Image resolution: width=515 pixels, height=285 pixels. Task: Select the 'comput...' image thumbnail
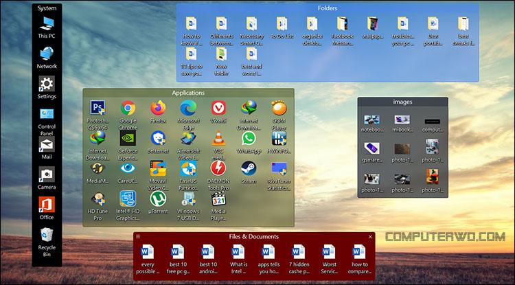point(433,121)
